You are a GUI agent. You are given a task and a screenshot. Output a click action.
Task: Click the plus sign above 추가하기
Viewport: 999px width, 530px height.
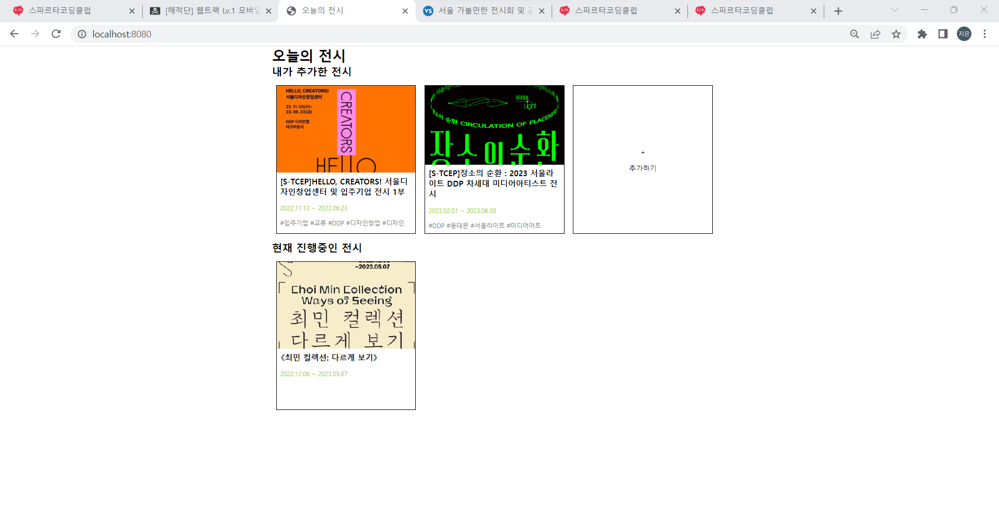coord(643,153)
